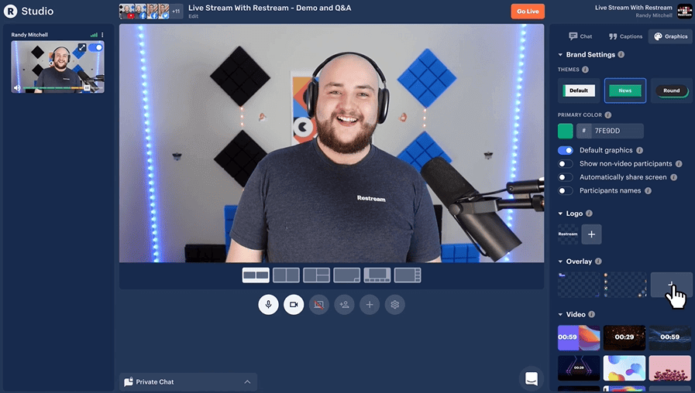
Task: Toggle Randy Mitchell's on-stream switch
Action: coord(95,47)
